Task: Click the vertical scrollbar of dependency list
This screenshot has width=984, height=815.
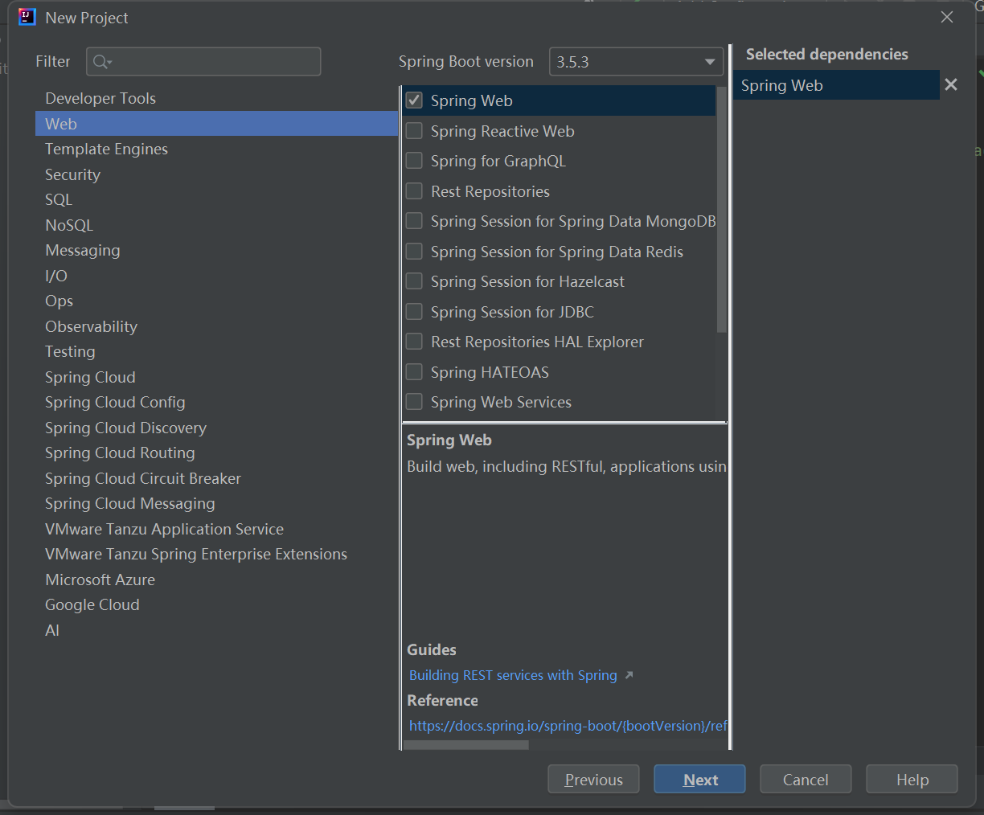Action: (x=721, y=209)
